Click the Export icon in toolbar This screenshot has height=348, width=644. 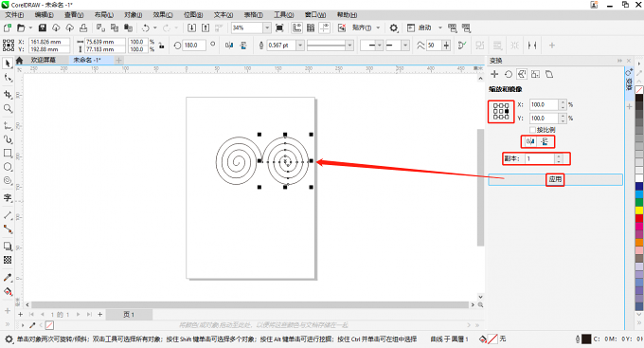click(206, 27)
